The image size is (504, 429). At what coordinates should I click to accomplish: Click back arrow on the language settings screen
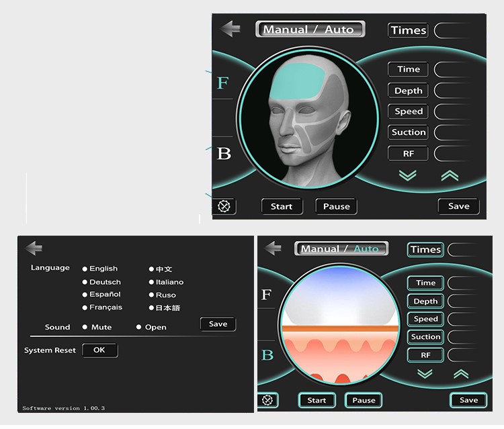pyautogui.click(x=34, y=248)
